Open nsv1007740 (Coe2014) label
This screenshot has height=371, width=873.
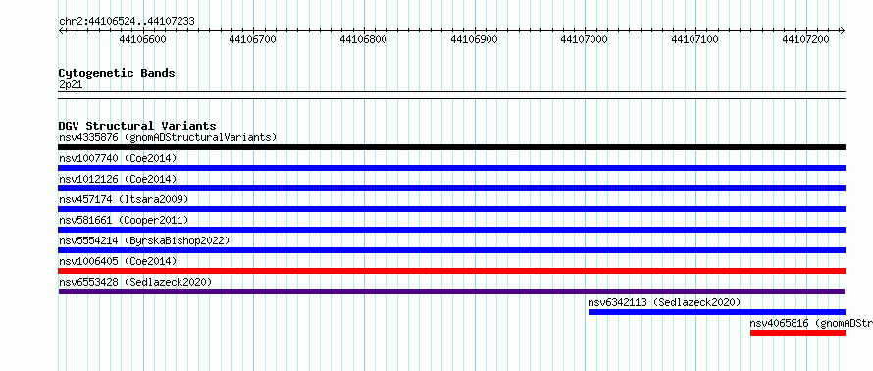click(x=118, y=158)
